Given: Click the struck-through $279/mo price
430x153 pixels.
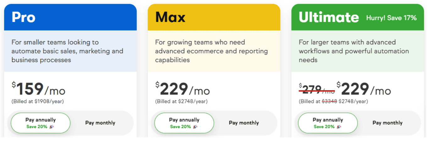Looking at the screenshot, I should tap(317, 89).
